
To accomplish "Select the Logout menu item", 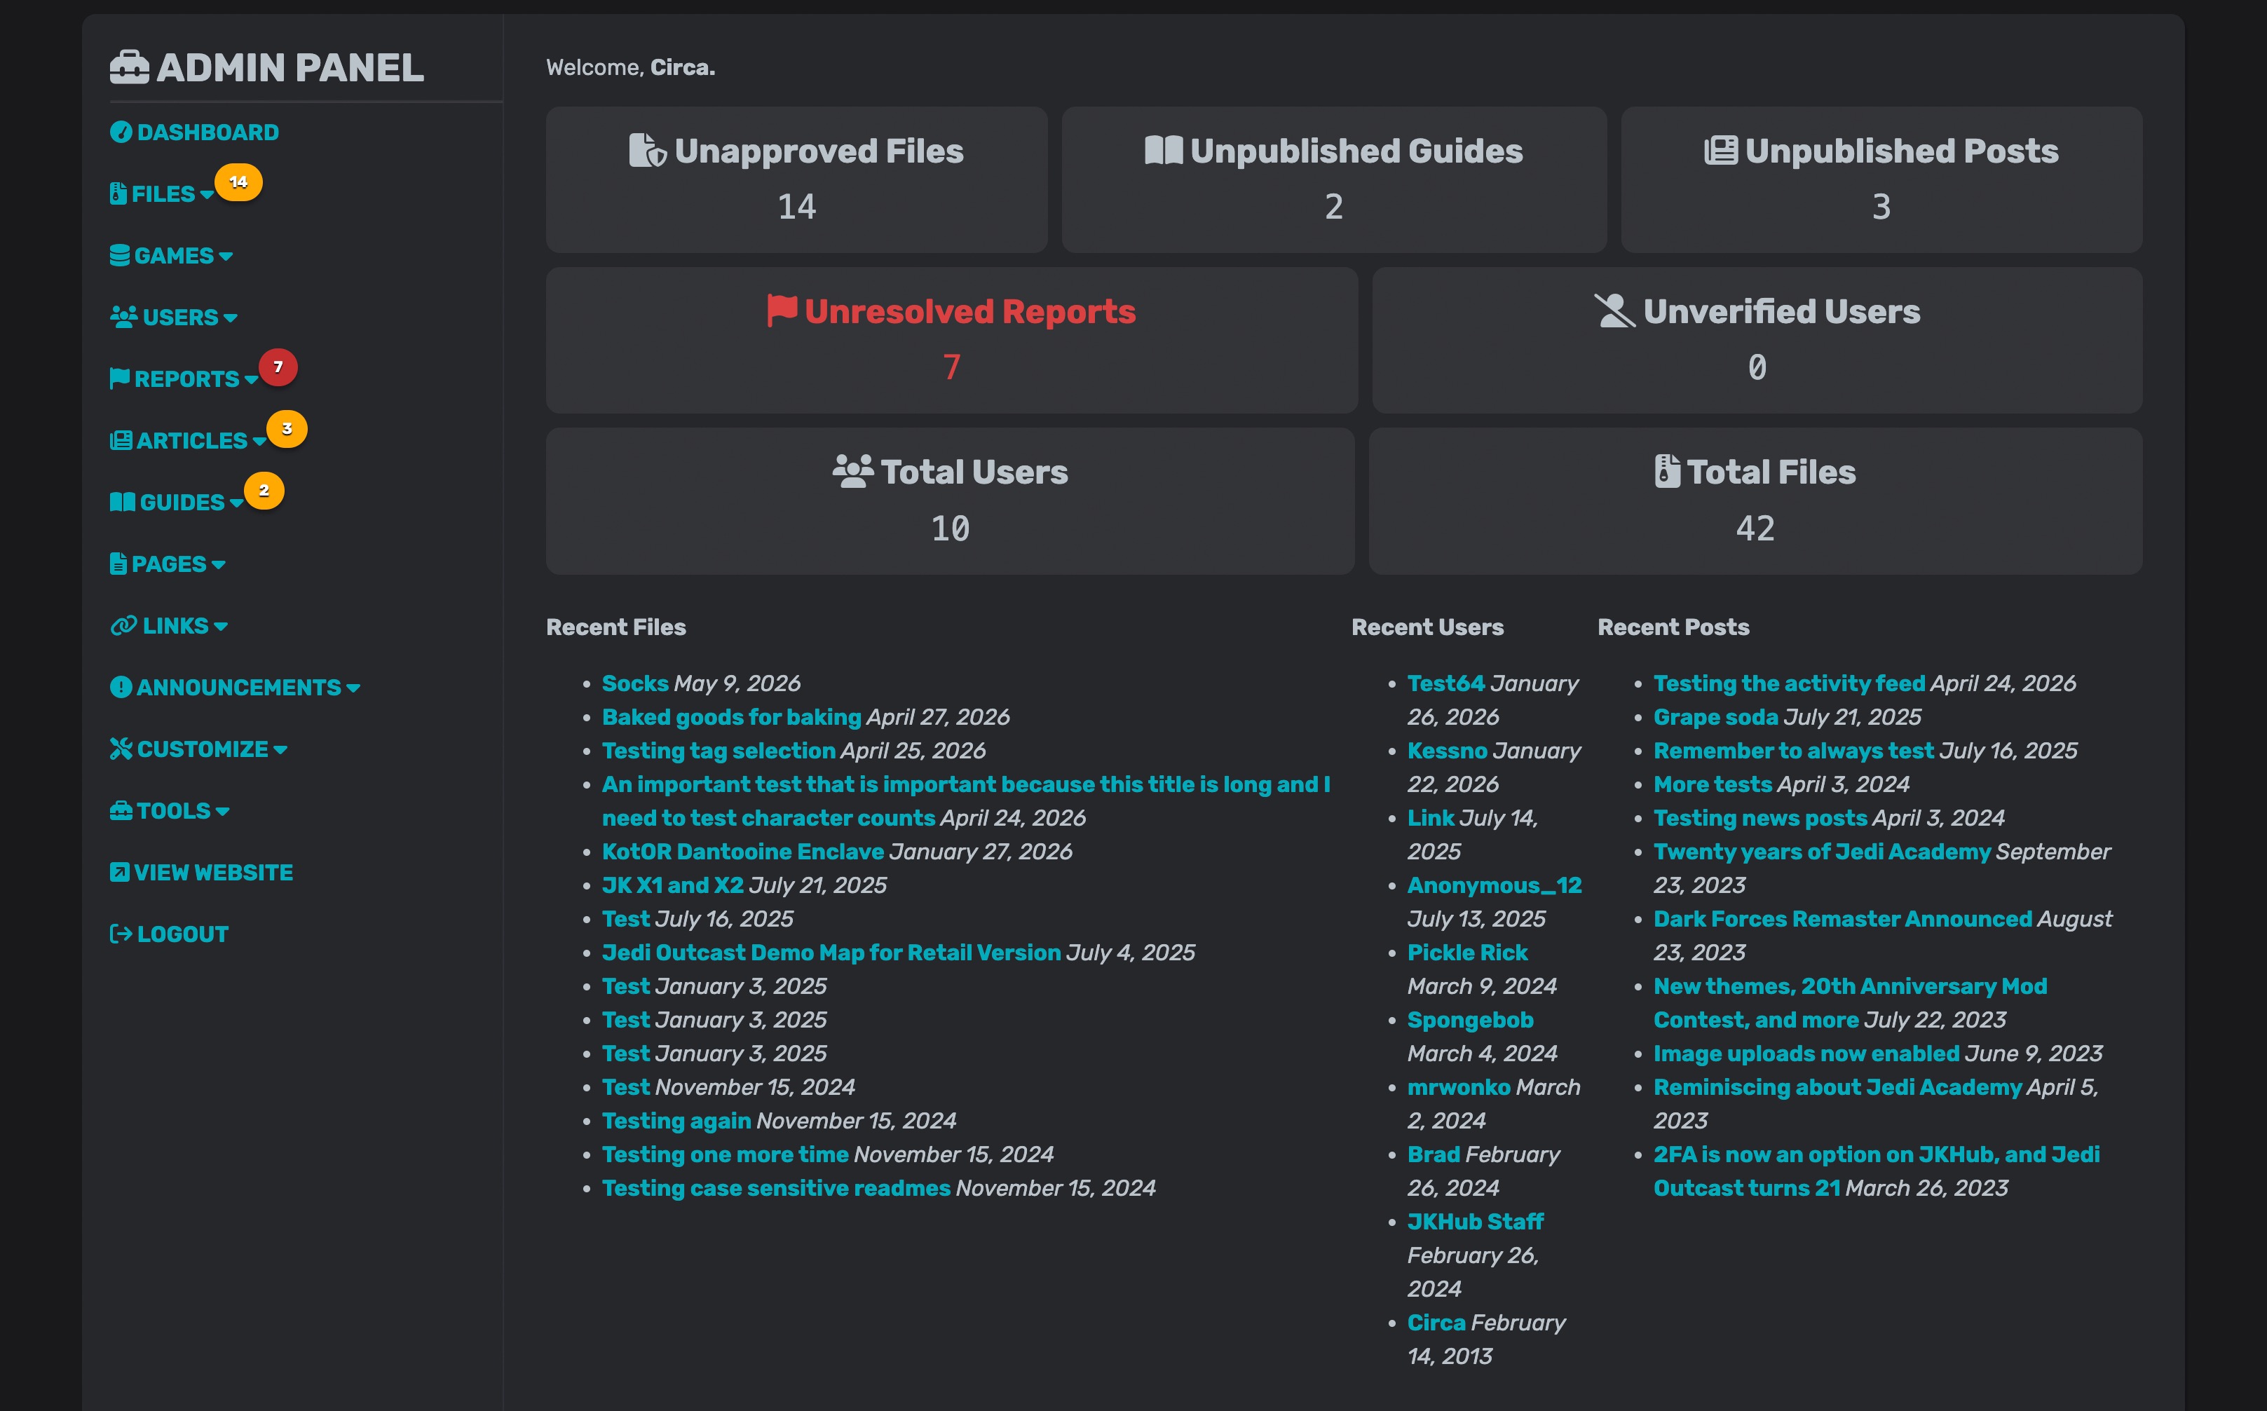I will click(169, 933).
